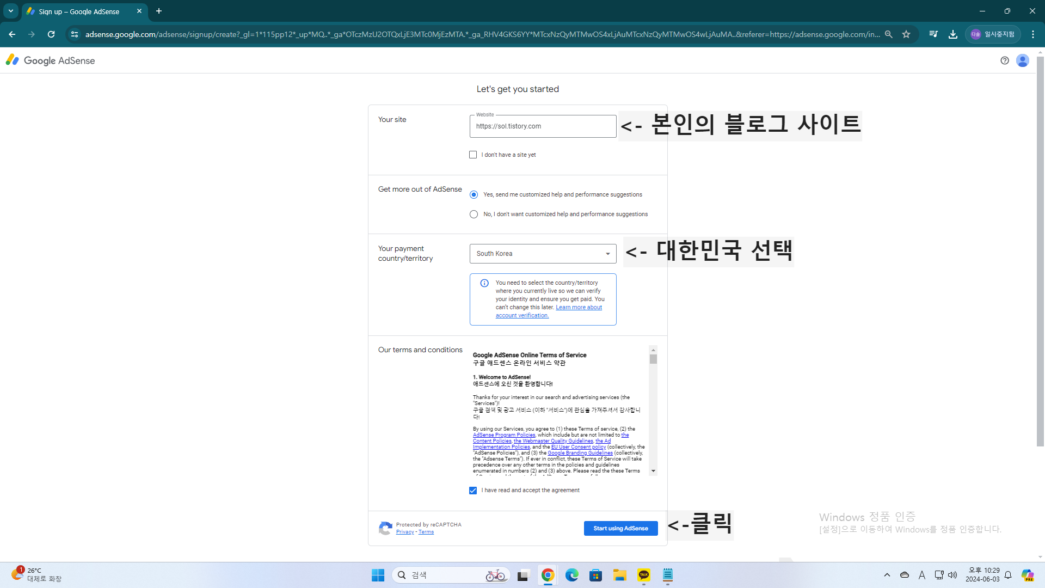Open the Windows Start menu

pos(378,575)
